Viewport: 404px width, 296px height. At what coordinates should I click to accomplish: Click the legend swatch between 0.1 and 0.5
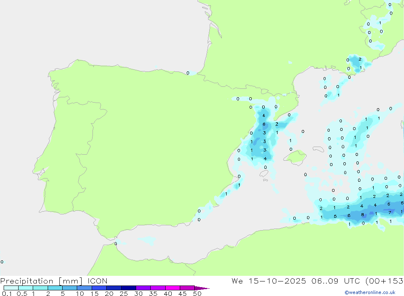click(11, 288)
